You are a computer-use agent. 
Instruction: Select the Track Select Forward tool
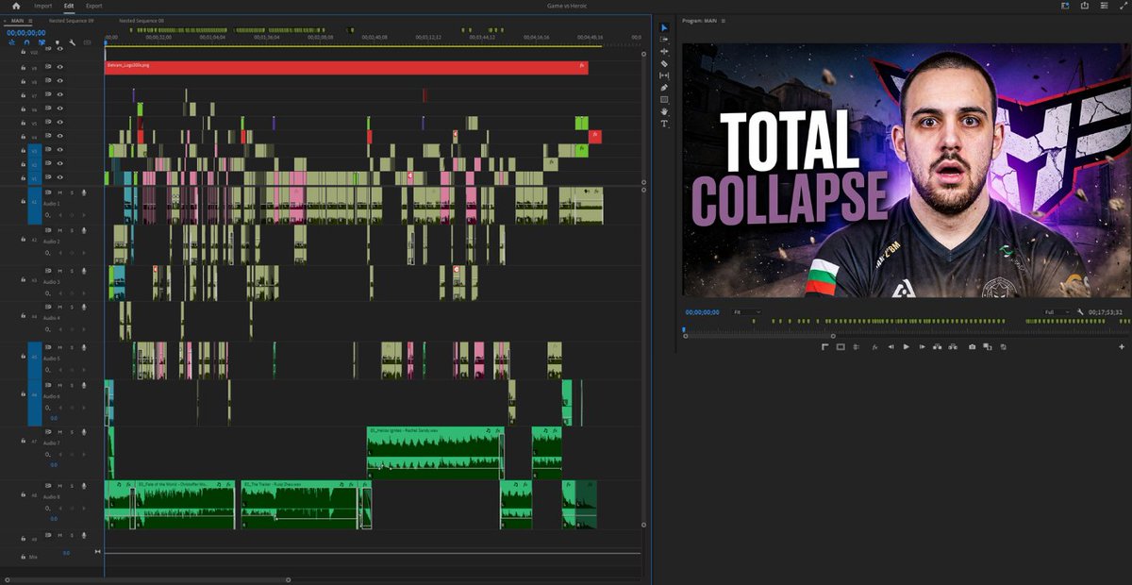coord(664,40)
